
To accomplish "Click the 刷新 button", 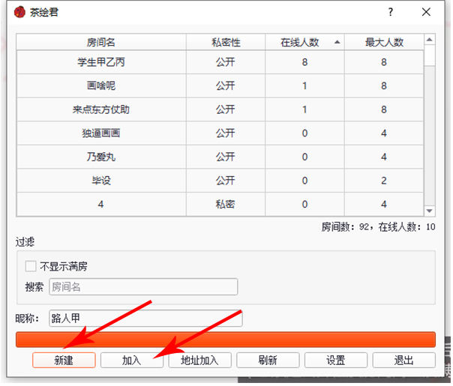I will click(268, 360).
